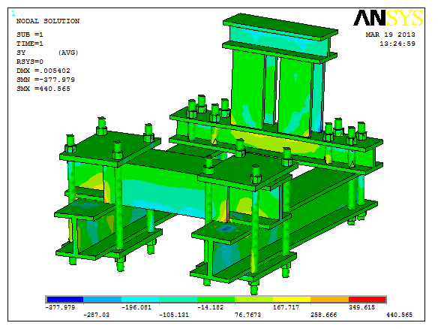Click the red 349.615 legend swatch
Screen dimensions: 438x329
point(367,300)
